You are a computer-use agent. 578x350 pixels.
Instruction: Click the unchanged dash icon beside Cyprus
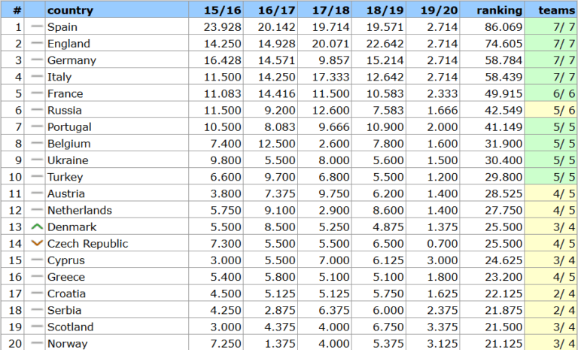click(36, 260)
